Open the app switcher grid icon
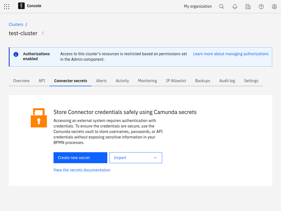The image size is (281, 211). click(x=7, y=7)
